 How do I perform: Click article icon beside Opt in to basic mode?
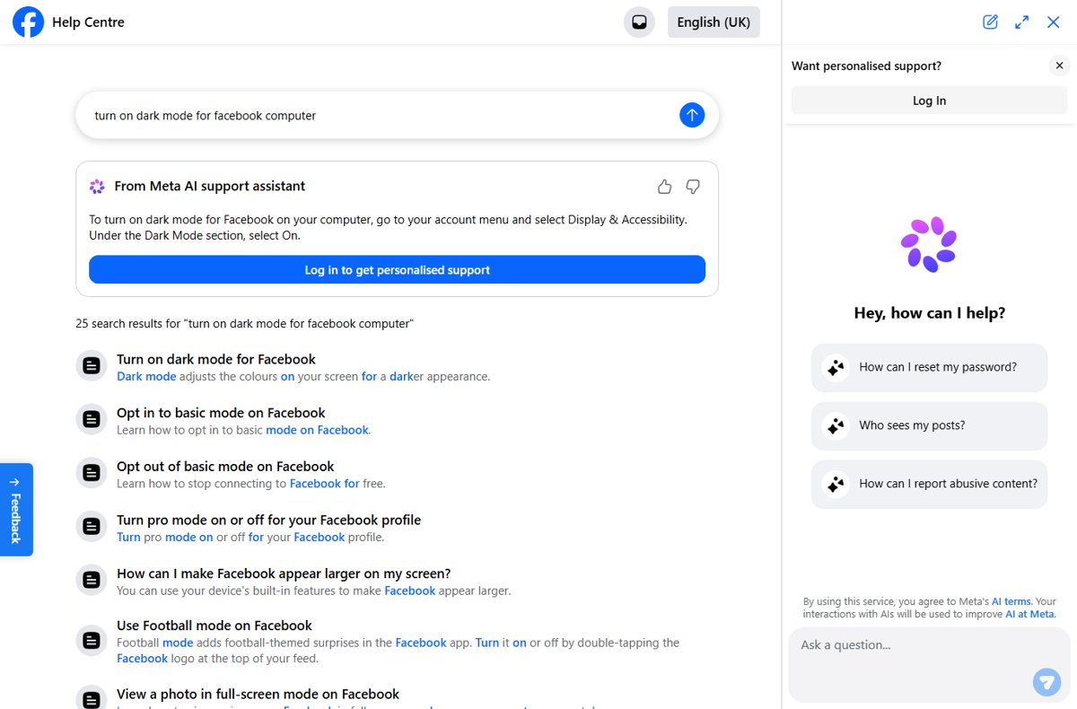[92, 419]
